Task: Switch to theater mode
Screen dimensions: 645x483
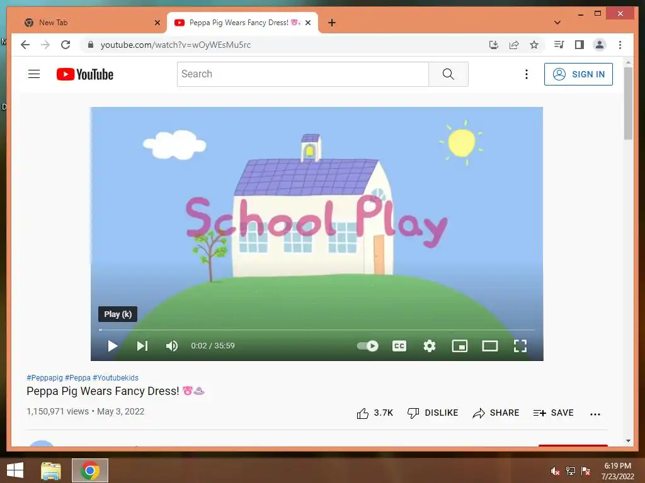Action: point(490,346)
